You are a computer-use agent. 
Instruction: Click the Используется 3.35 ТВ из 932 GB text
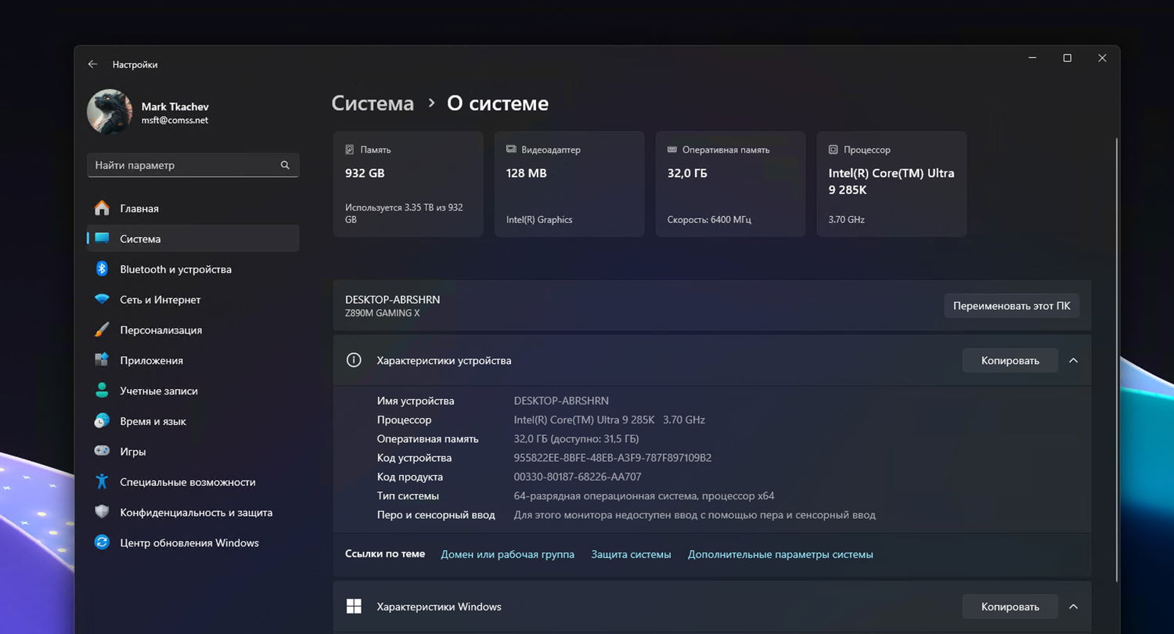[x=404, y=214]
